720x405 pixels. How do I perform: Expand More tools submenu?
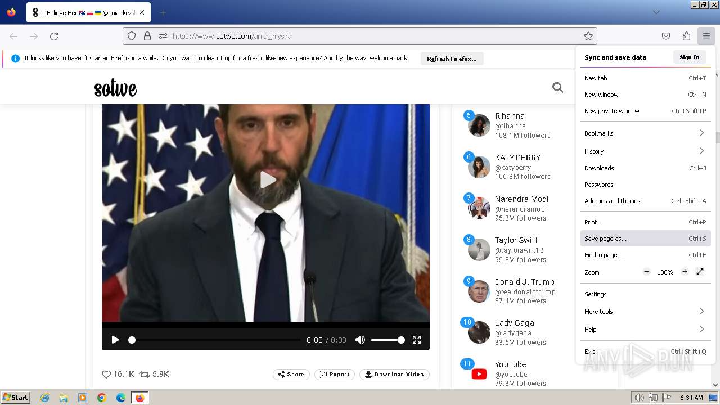coord(645,312)
